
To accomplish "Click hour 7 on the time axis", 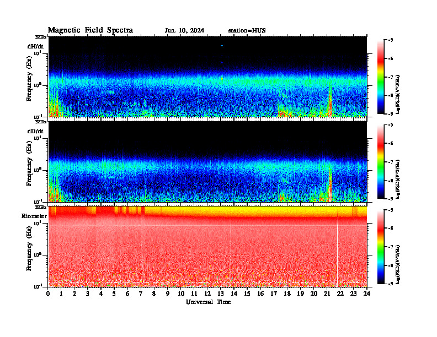I will (141, 294).
